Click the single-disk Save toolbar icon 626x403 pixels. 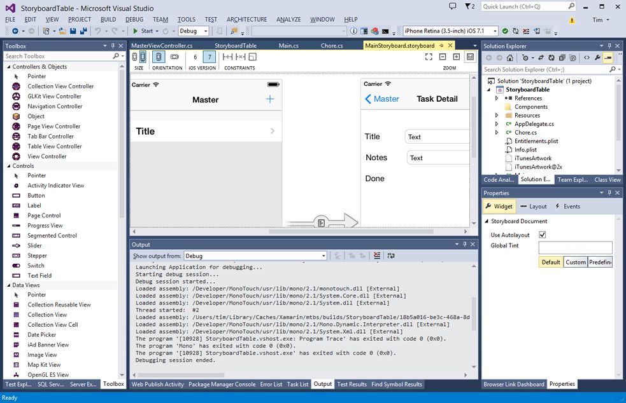point(73,31)
